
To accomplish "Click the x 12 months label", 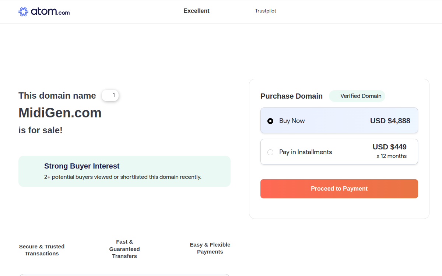I will point(392,156).
